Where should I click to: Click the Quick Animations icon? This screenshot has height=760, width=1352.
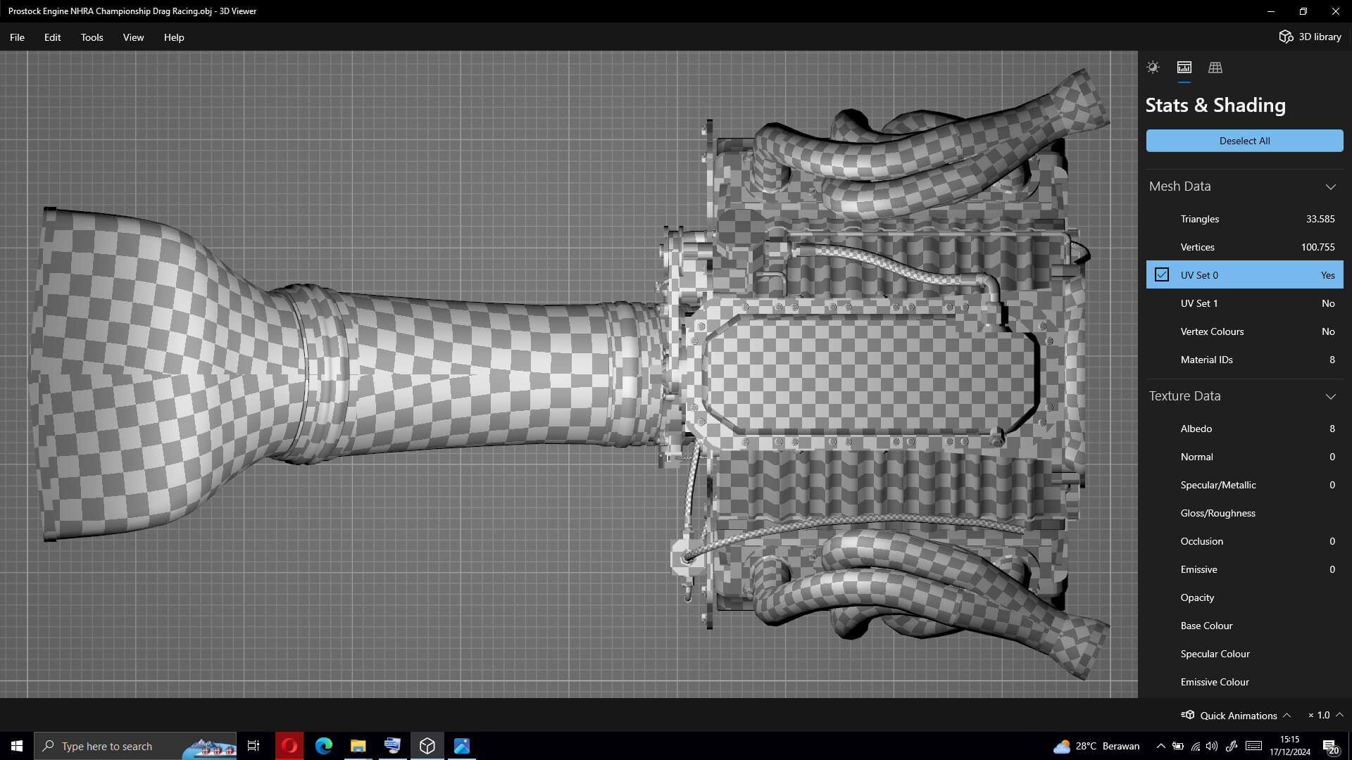point(1188,715)
